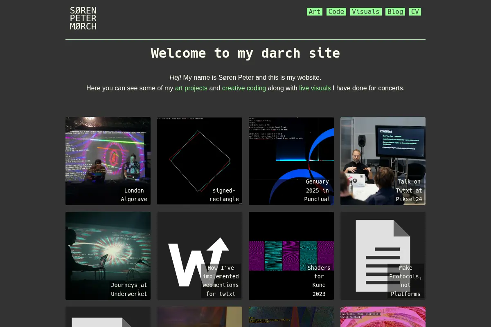Select the 'How I've implemented webmentions' caption
Viewport: 491px width, 327px height.
click(221, 281)
